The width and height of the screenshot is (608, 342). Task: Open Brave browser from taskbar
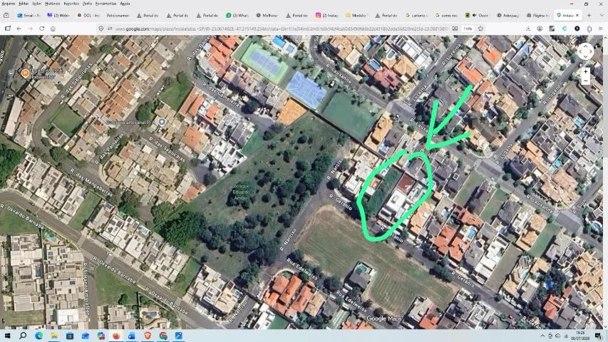point(148,336)
